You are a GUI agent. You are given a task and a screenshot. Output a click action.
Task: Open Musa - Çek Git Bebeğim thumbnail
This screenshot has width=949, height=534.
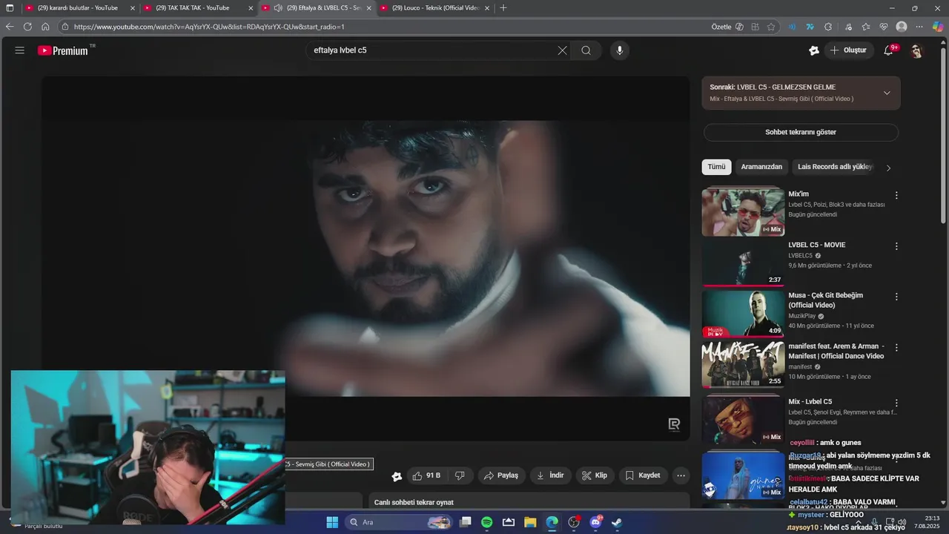743,314
